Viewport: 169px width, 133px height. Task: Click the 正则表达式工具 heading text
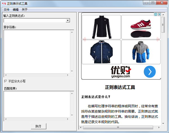pyautogui.click(x=120, y=87)
